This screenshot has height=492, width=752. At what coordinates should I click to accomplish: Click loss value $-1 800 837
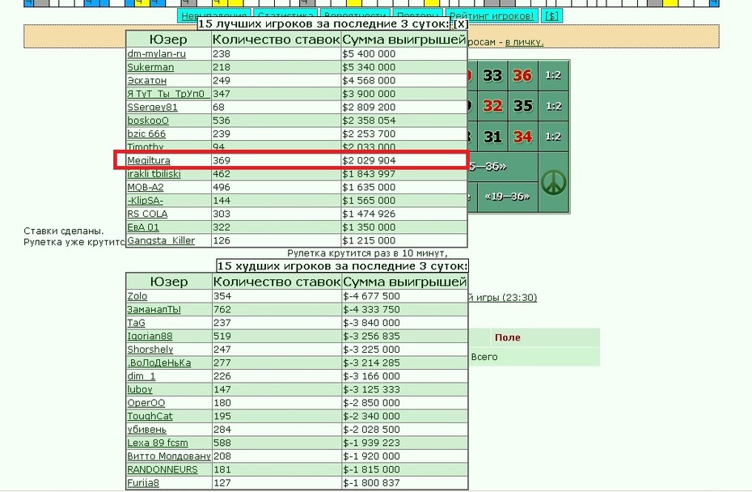coord(372,483)
